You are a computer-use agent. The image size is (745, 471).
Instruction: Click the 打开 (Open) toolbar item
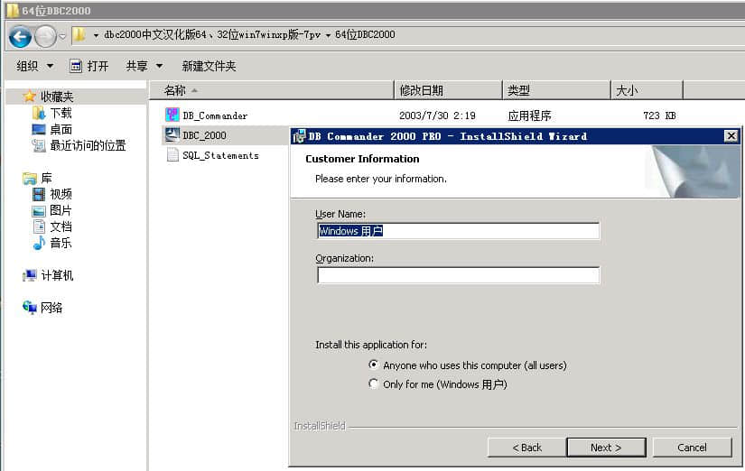tap(89, 66)
